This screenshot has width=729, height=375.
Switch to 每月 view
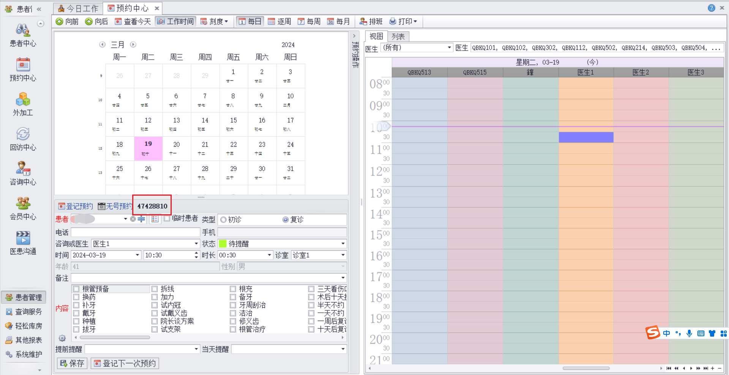click(338, 22)
